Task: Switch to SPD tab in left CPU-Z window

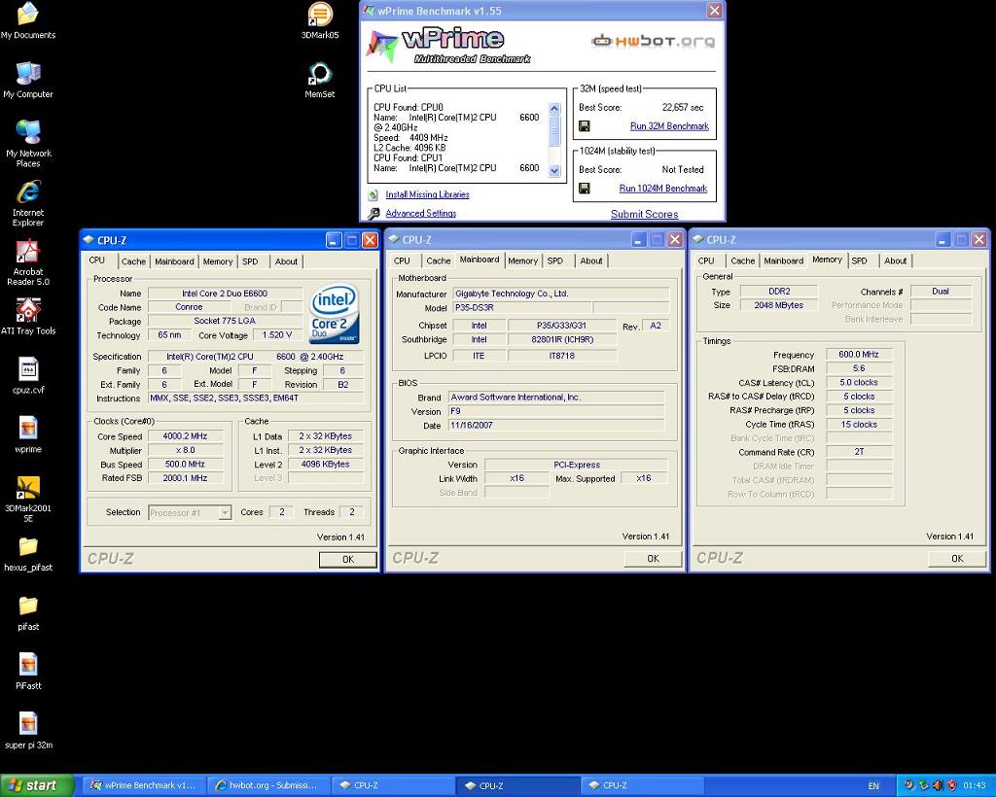Action: coord(250,261)
